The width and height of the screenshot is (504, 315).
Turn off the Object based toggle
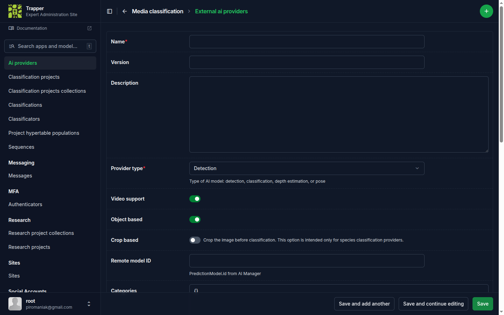195,219
